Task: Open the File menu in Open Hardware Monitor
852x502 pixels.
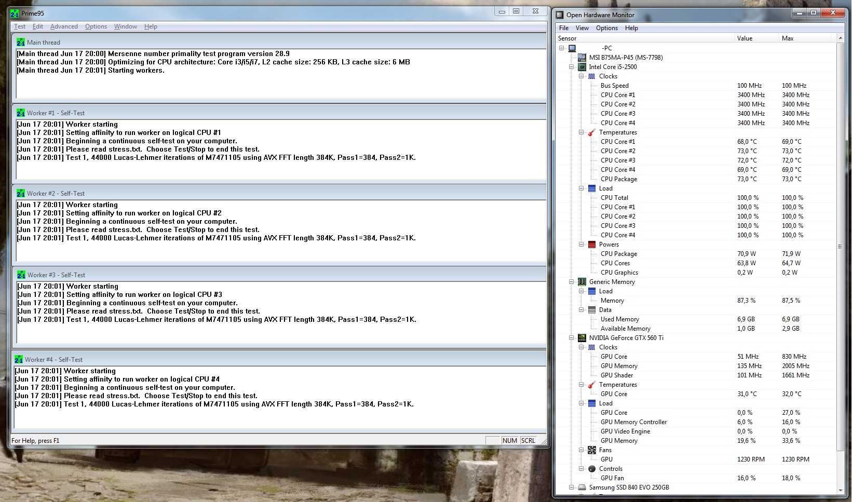Action: (x=564, y=28)
